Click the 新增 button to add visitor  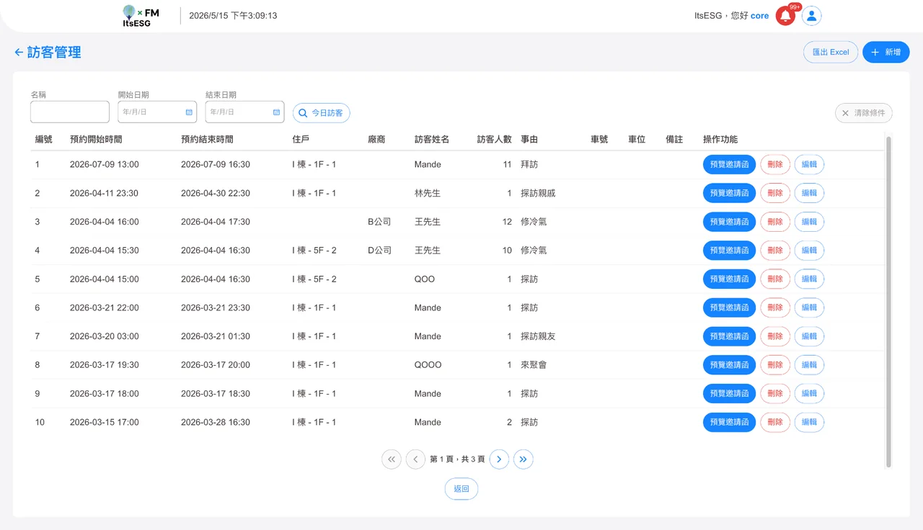pyautogui.click(x=886, y=52)
